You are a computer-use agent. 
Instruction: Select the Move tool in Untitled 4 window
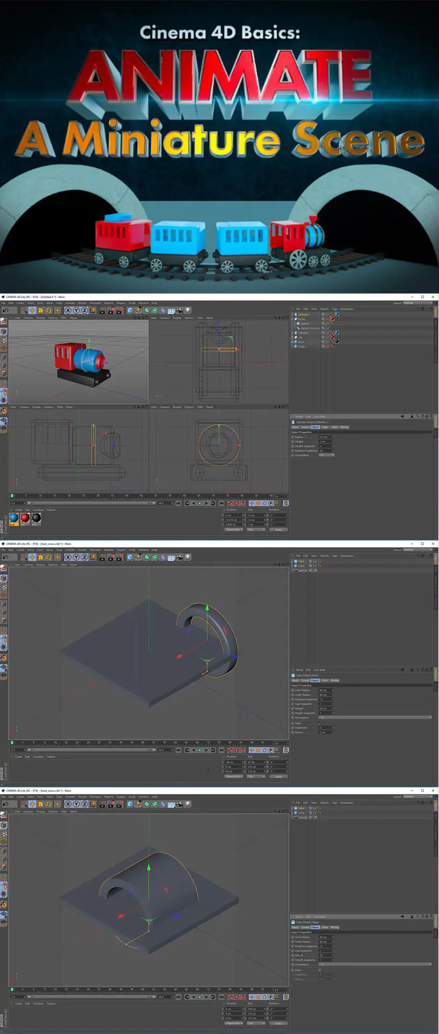[x=32, y=310]
